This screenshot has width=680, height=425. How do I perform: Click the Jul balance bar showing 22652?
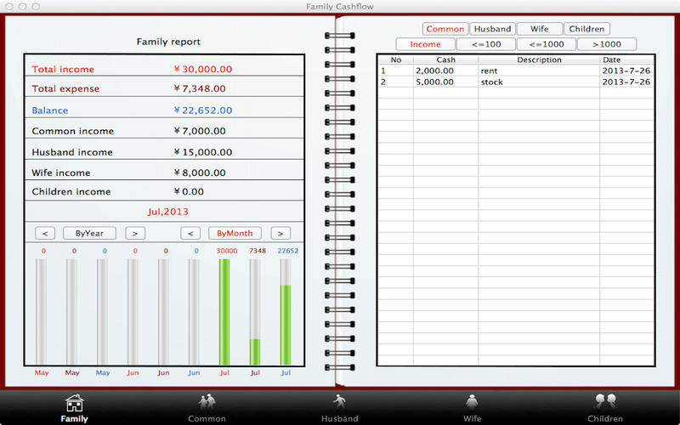click(x=286, y=312)
